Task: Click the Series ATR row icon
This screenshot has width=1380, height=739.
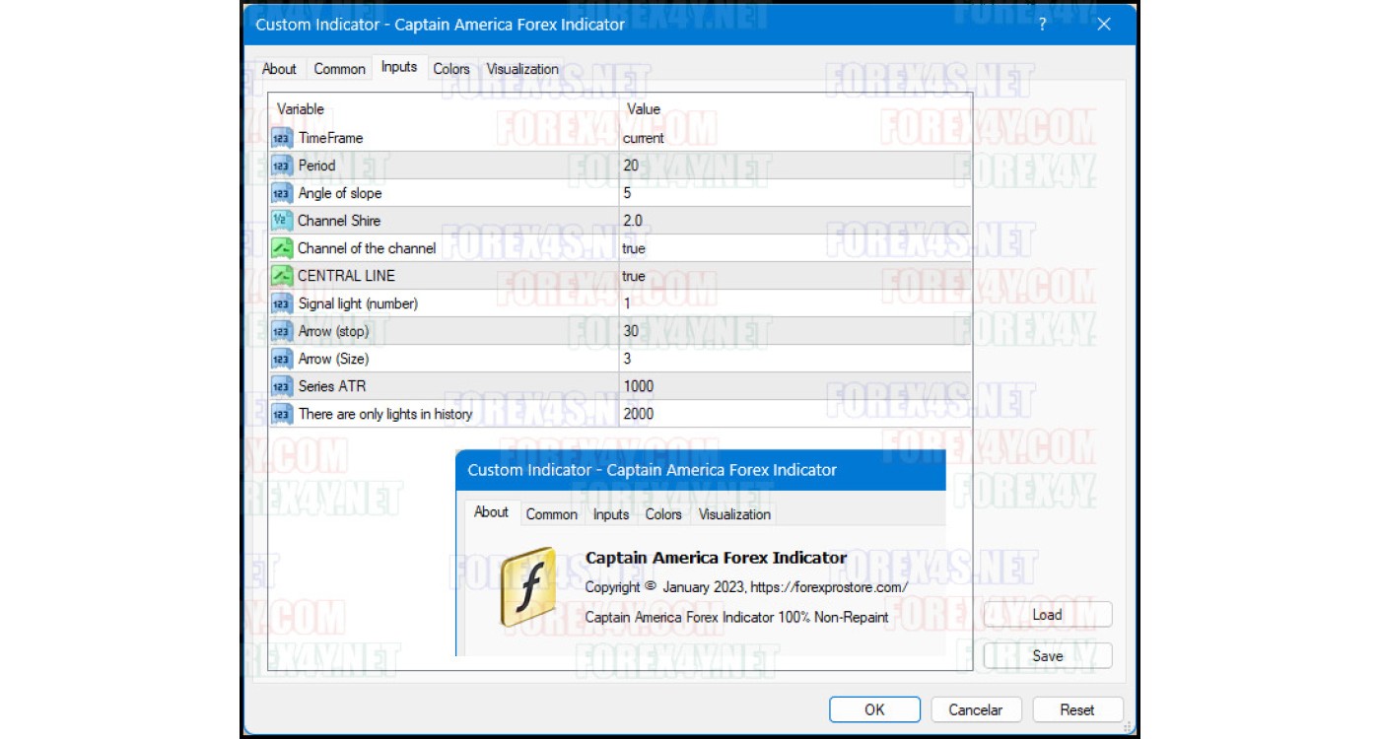Action: (x=282, y=386)
